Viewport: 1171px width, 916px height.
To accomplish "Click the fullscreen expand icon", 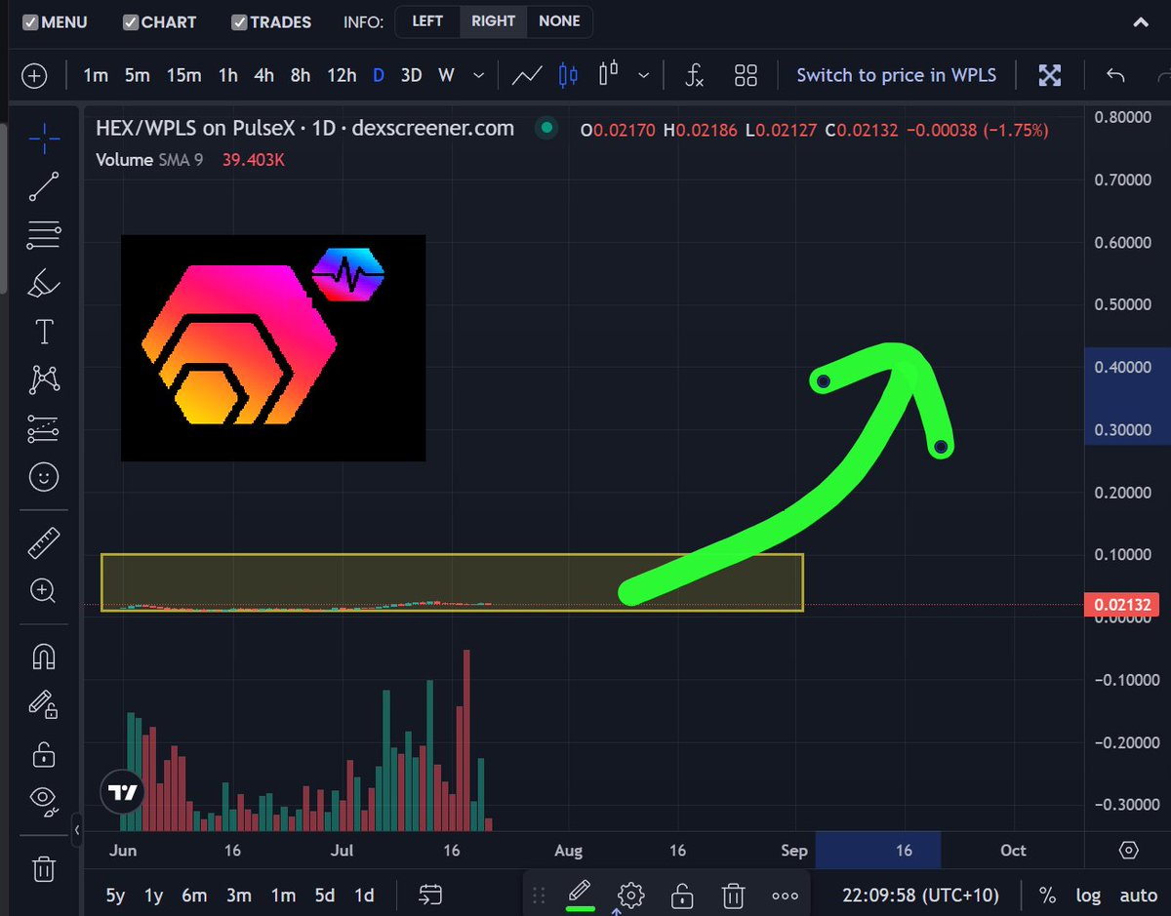I will coord(1049,75).
